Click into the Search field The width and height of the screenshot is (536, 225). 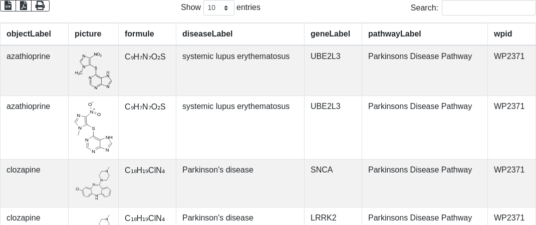[488, 8]
